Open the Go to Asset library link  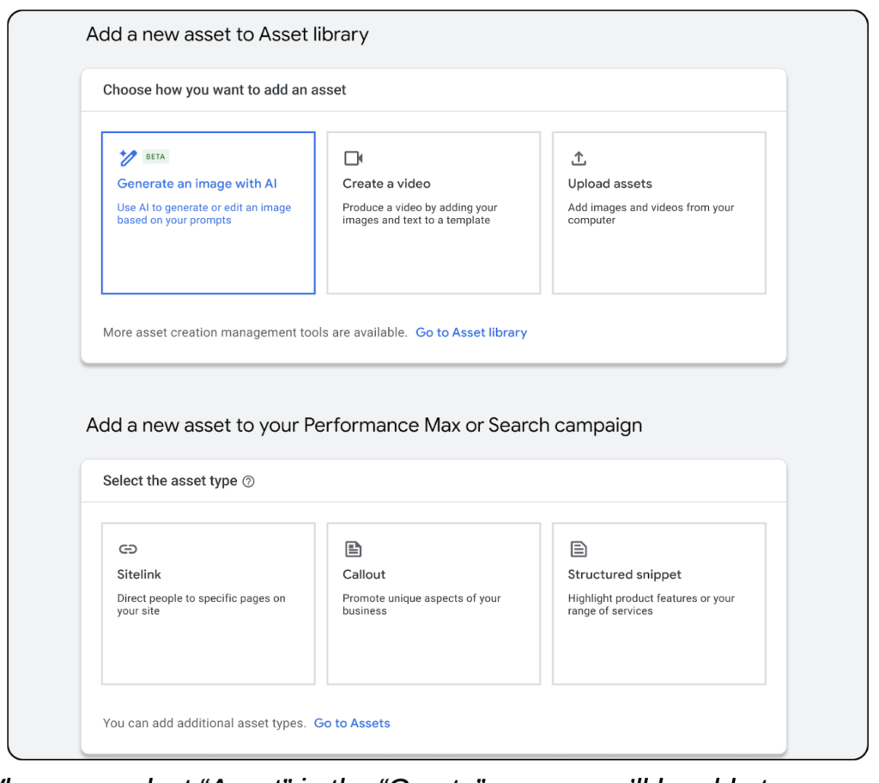[471, 332]
